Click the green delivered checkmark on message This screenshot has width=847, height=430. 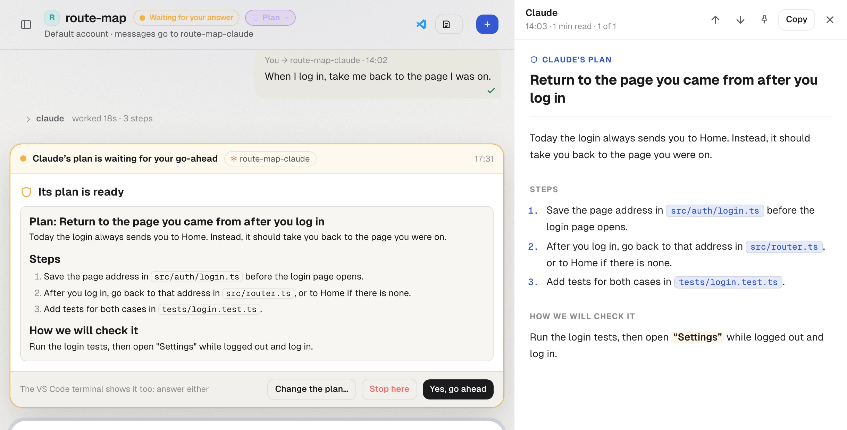click(x=491, y=91)
